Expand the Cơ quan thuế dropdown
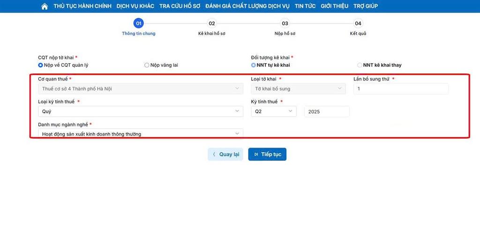 click(140, 88)
